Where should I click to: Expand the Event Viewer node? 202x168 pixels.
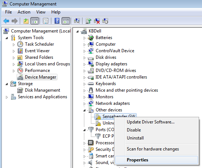pyautogui.click(x=14, y=51)
